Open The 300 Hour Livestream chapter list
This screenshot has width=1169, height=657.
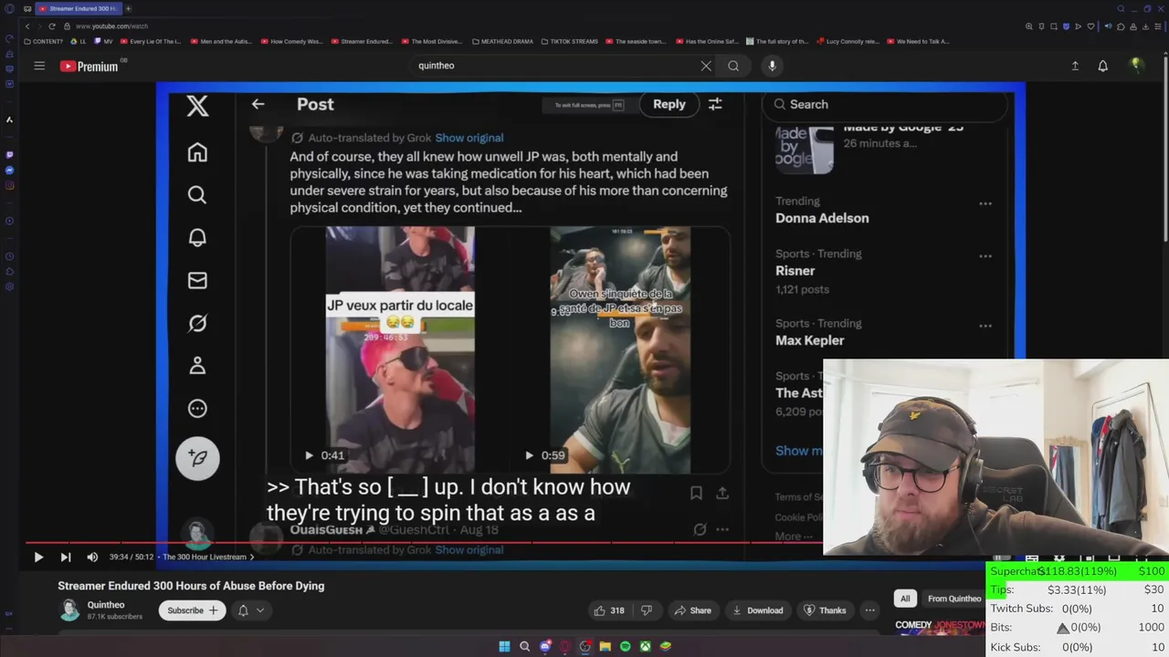(208, 557)
